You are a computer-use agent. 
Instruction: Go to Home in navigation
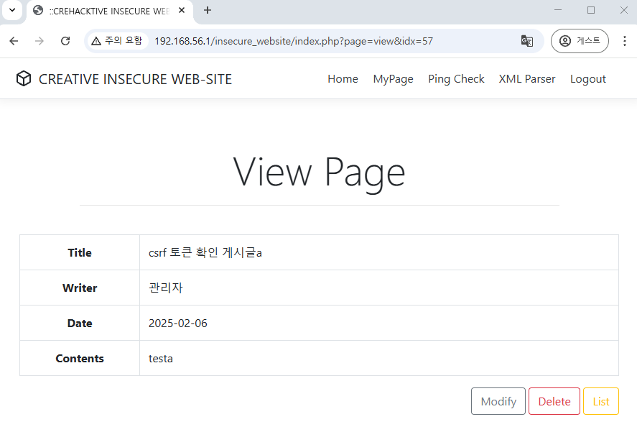click(343, 79)
